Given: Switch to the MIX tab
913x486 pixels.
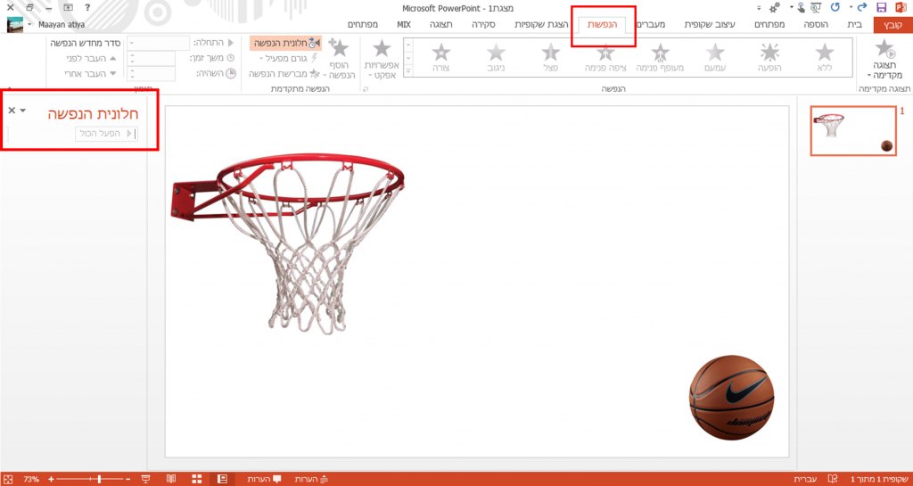Looking at the screenshot, I should pos(404,24).
